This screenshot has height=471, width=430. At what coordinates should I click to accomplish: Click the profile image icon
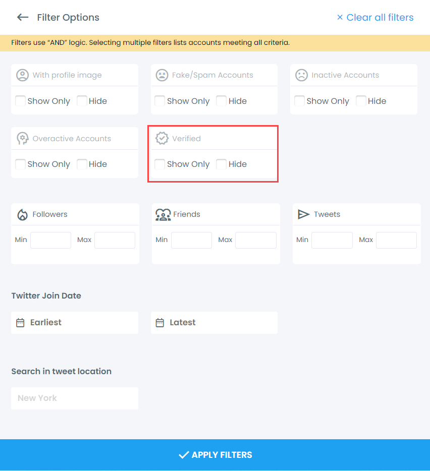coord(22,75)
